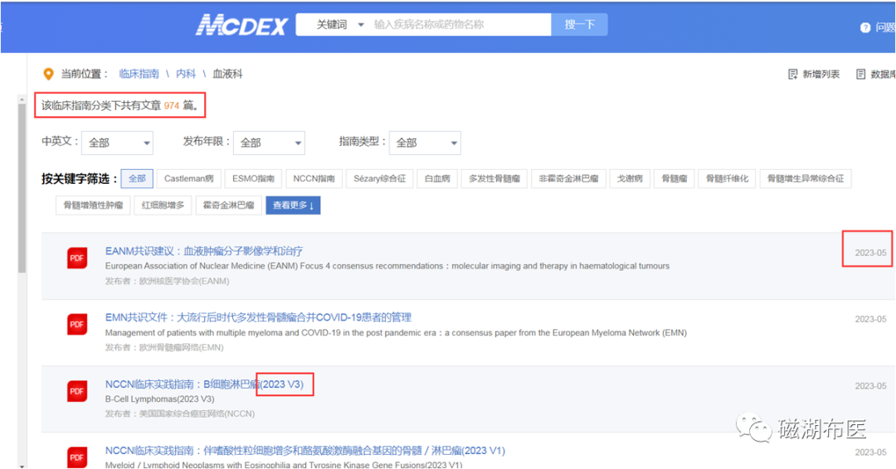Click scrollbar up arrow
This screenshot has width=896, height=469.
22,99
